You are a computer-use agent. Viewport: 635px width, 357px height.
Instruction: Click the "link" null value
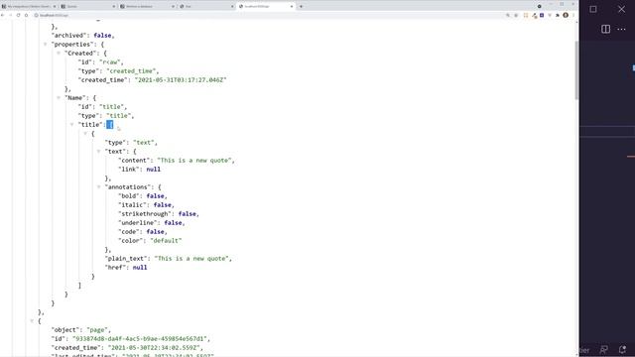pos(153,170)
